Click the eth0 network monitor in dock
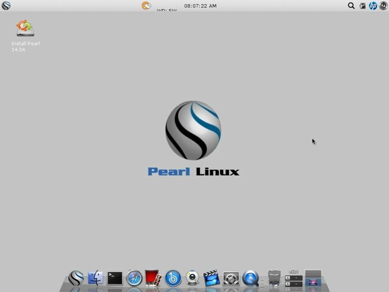This screenshot has height=292, width=389. (294, 279)
